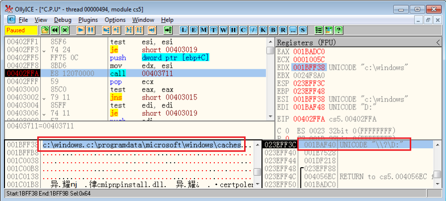Open the Call stack with K button
Image resolution: width=446 pixels, height=201 pixels.
(x=263, y=30)
